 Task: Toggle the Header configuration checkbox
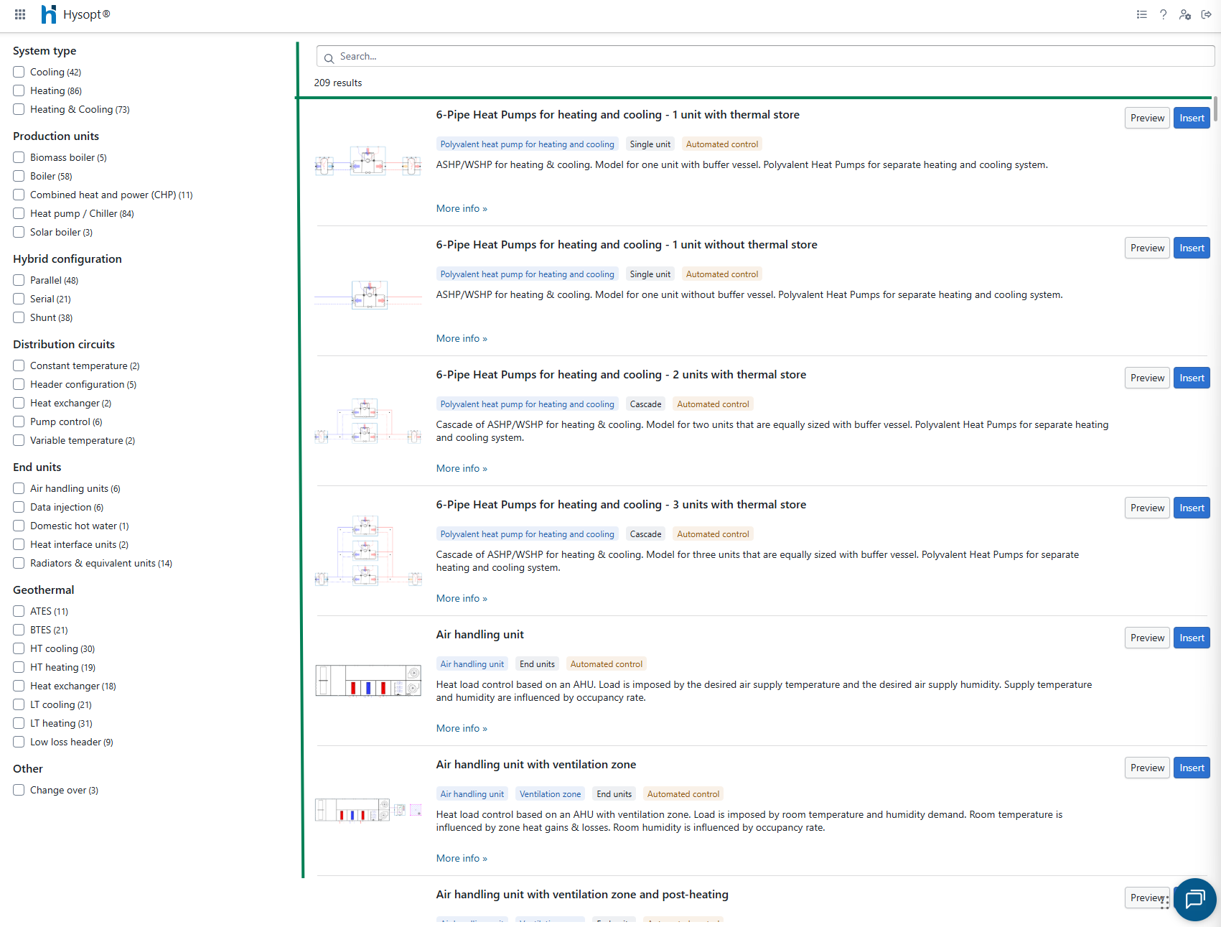[19, 384]
